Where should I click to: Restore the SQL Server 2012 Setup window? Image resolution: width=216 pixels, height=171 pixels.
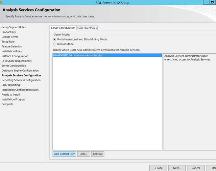pos(212,3)
